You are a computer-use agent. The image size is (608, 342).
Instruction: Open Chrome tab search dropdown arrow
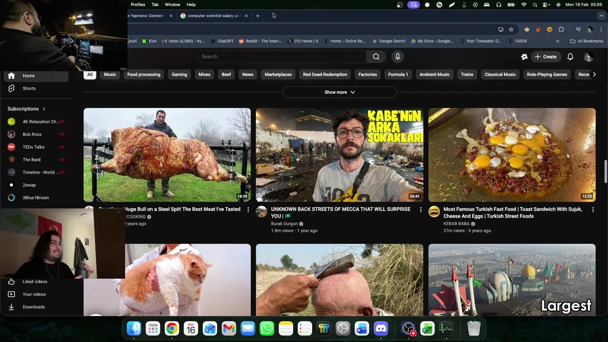pos(601,16)
